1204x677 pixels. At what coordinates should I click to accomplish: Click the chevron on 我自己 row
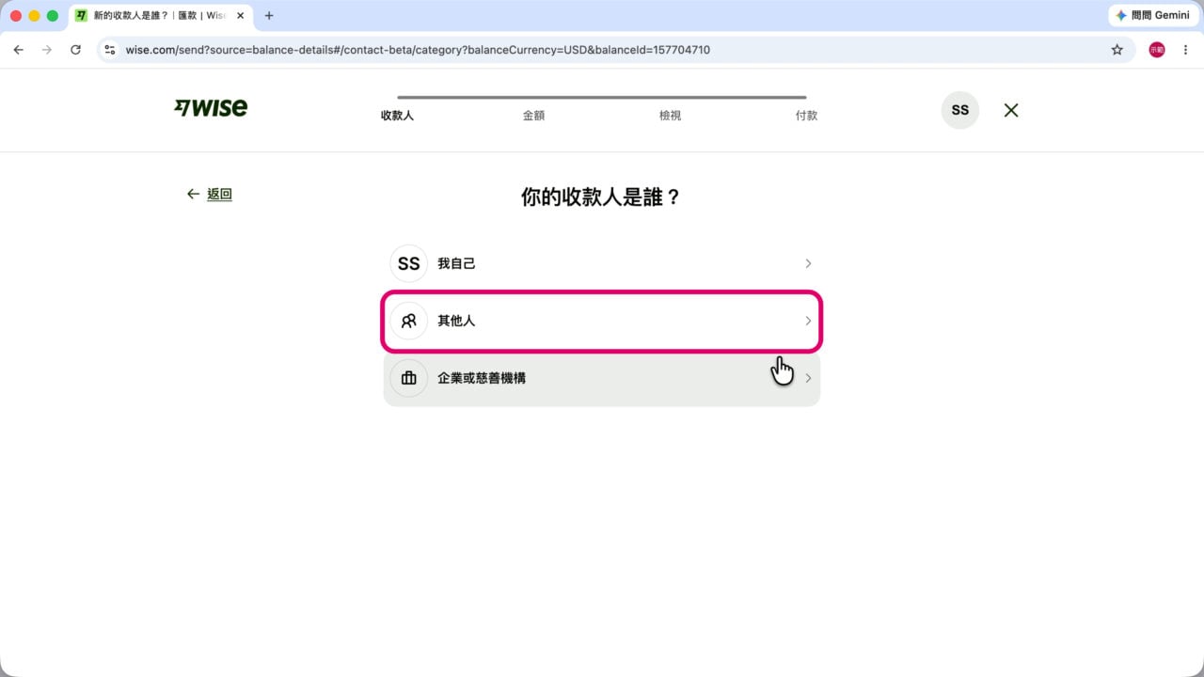click(808, 263)
